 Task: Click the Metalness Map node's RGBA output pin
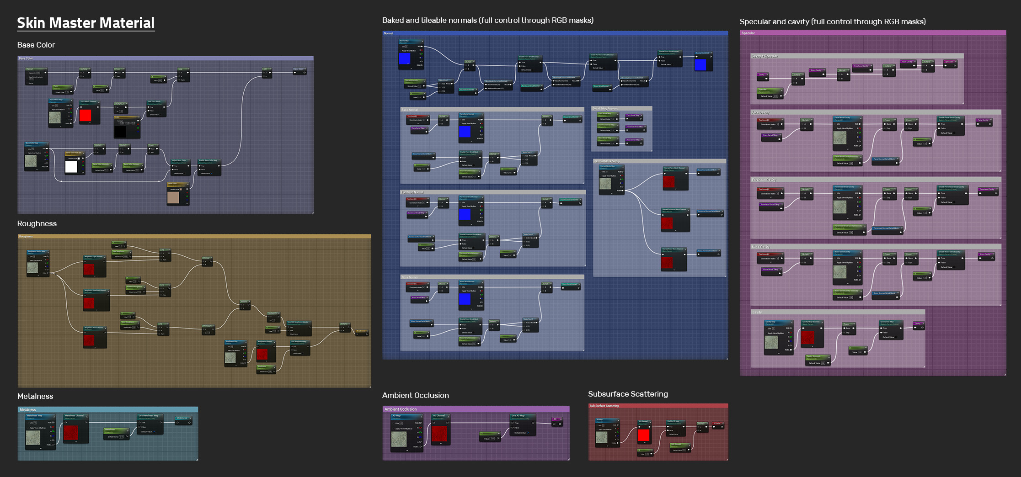(x=53, y=445)
